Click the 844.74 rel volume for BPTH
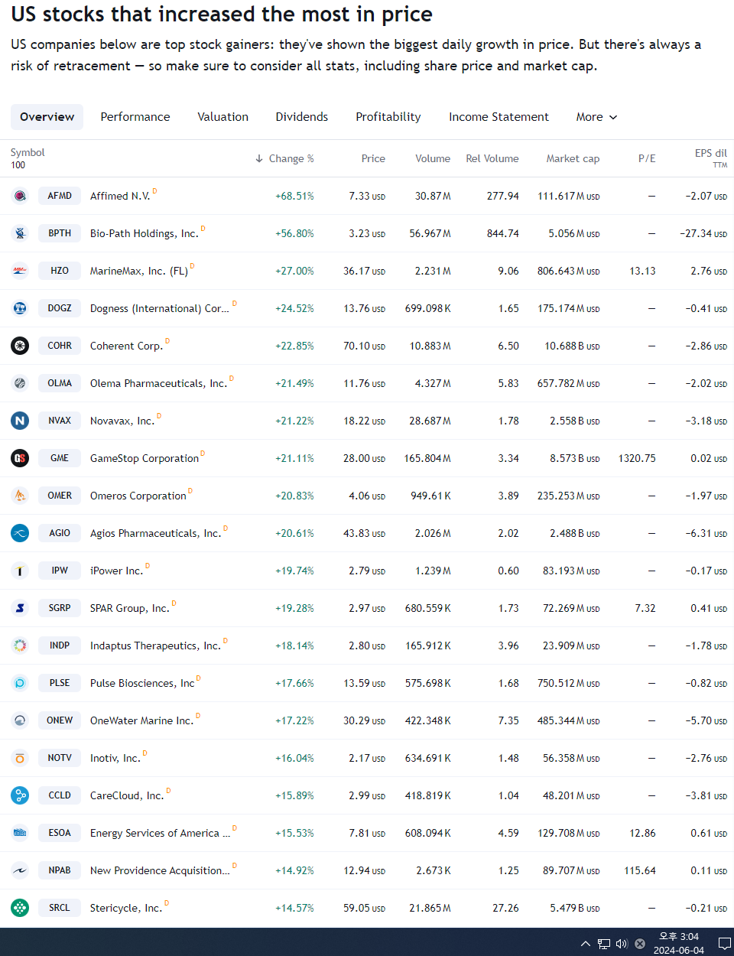 [x=503, y=233]
